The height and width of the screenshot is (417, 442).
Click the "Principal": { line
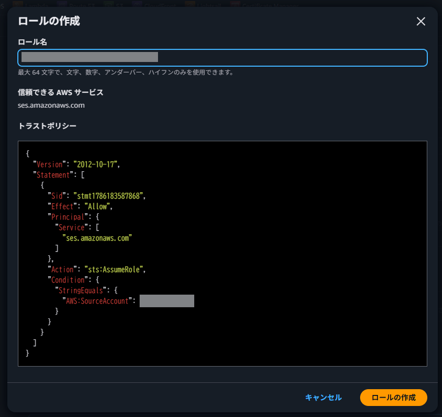[73, 217]
